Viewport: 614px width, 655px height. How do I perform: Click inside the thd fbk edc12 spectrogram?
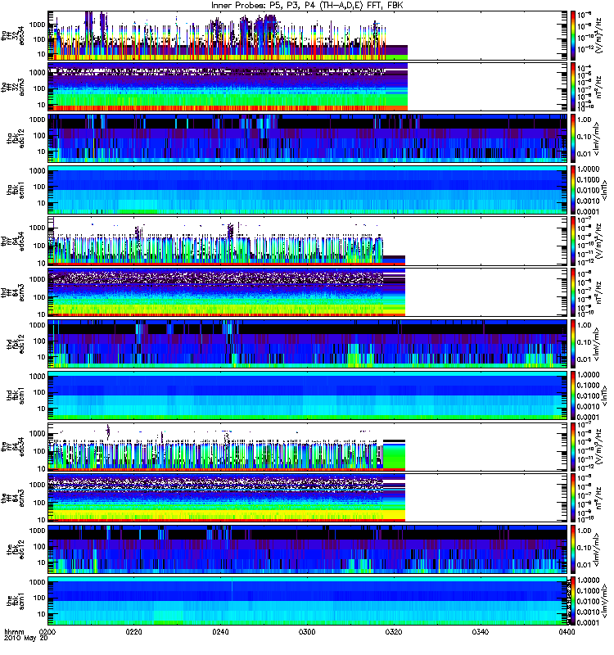tap(308, 343)
